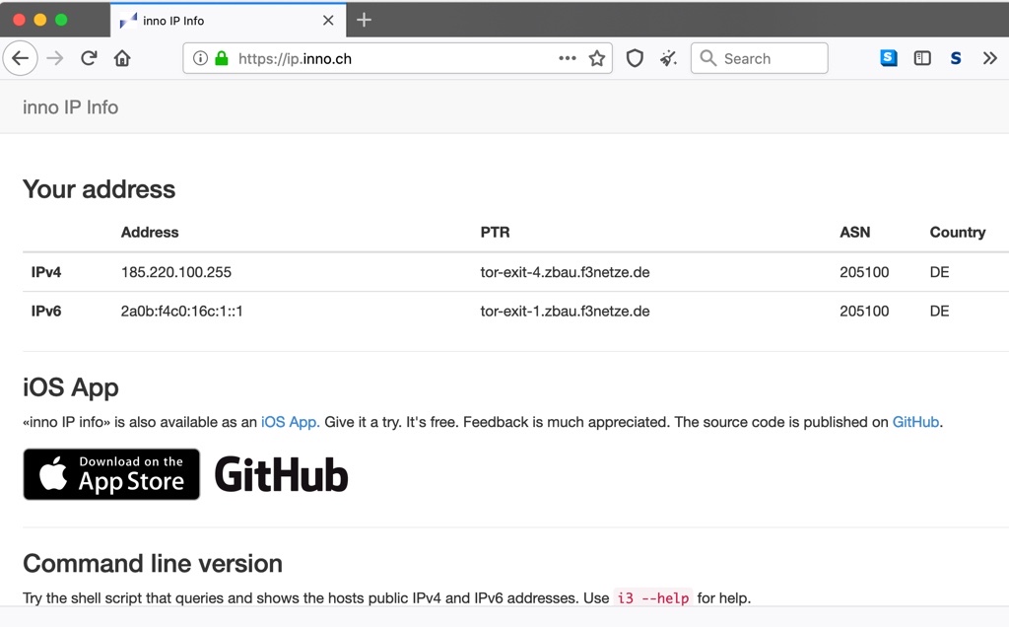Select the inno IP Info tab
This screenshot has width=1009, height=627.
pos(217,20)
